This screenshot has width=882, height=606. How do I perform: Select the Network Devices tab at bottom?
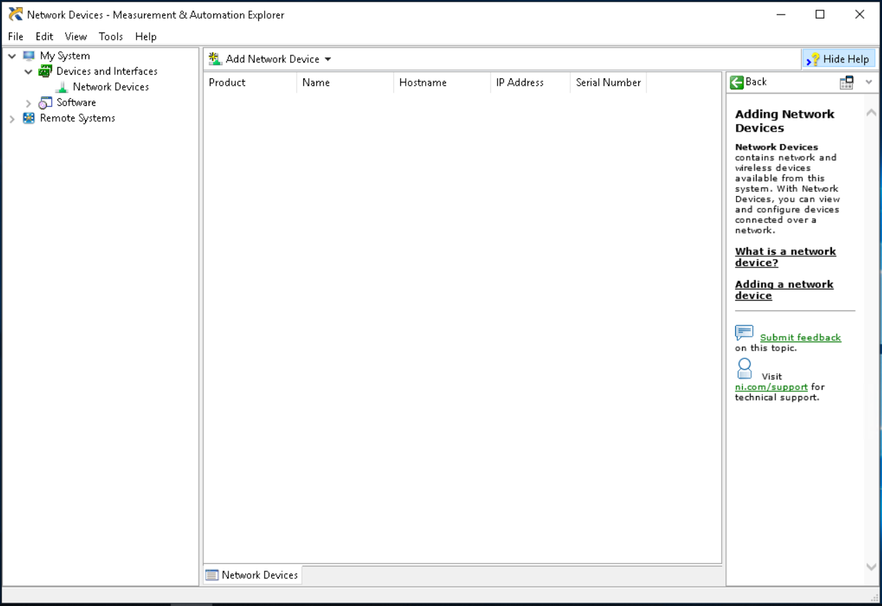pyautogui.click(x=252, y=574)
